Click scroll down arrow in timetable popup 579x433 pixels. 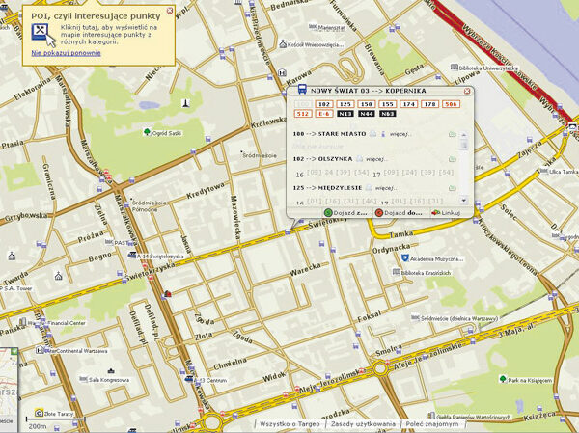[465, 200]
